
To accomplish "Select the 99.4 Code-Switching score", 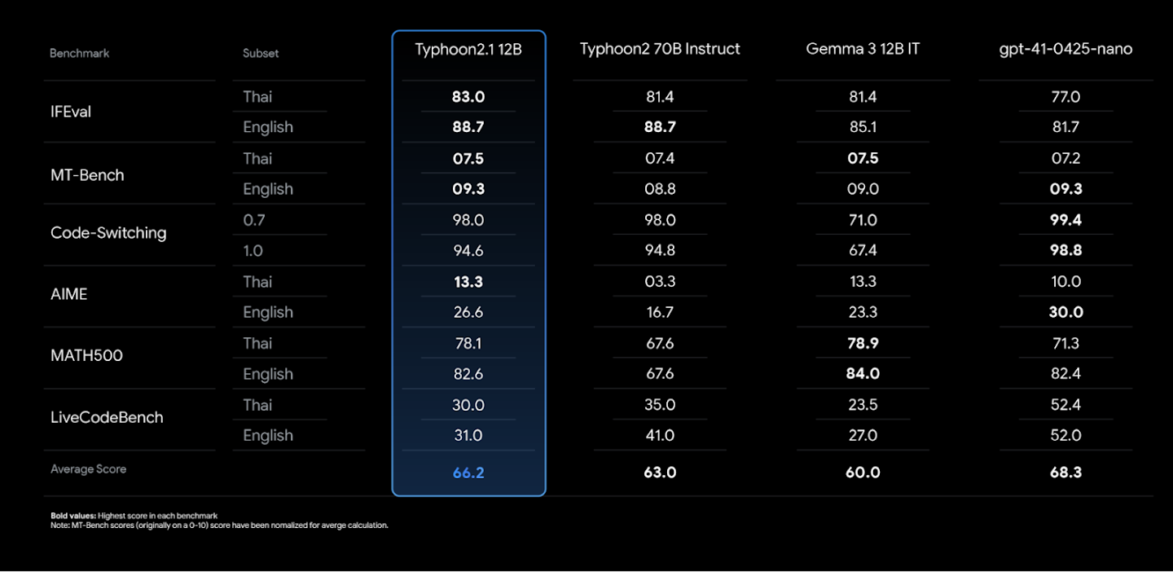I will (1065, 220).
